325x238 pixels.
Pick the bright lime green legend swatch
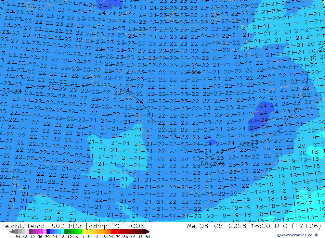pyautogui.click(x=80, y=232)
